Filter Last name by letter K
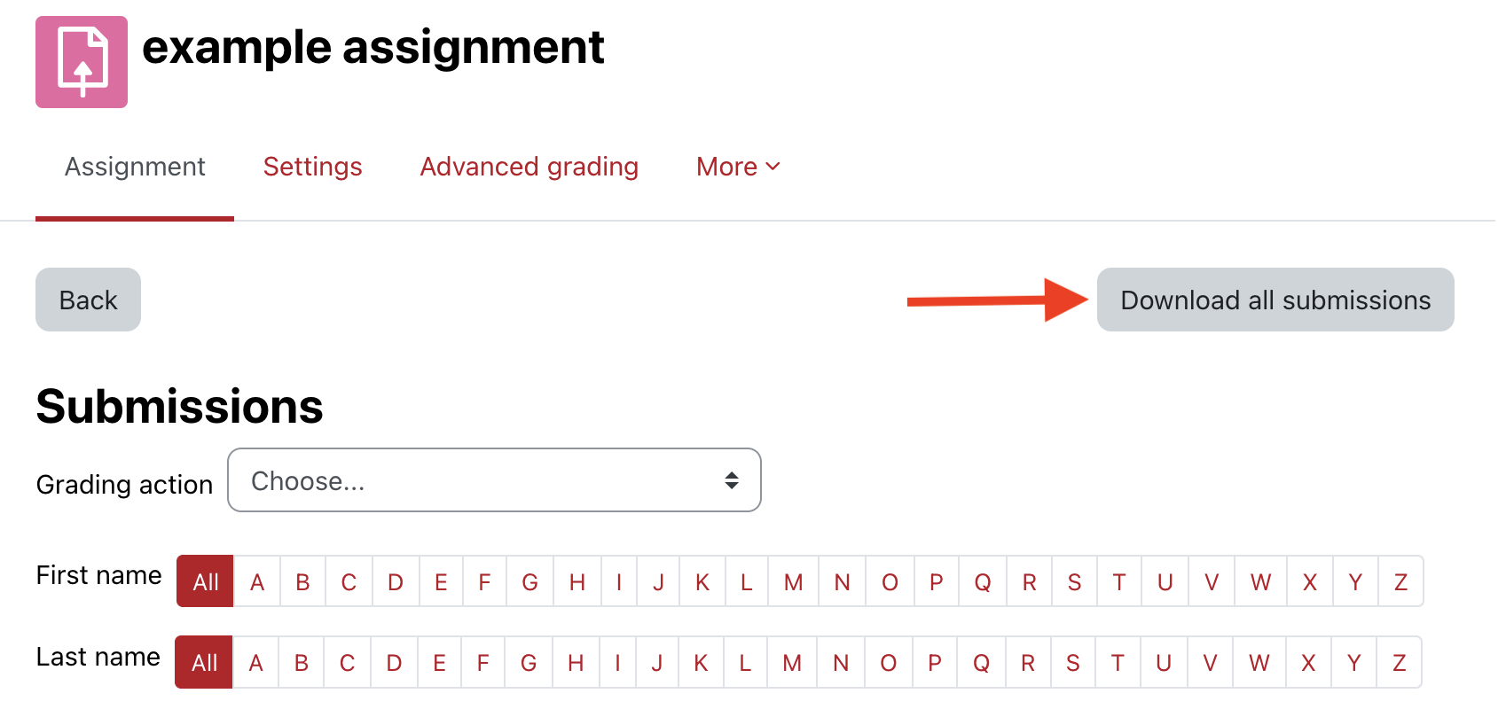Screen dimensions: 1506x709 coord(701,663)
